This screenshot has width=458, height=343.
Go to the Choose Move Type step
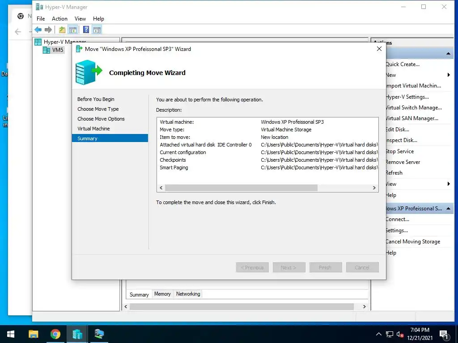click(x=98, y=109)
